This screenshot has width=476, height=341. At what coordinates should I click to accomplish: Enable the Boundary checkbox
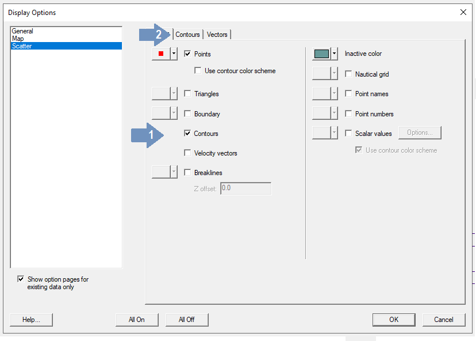(x=187, y=114)
